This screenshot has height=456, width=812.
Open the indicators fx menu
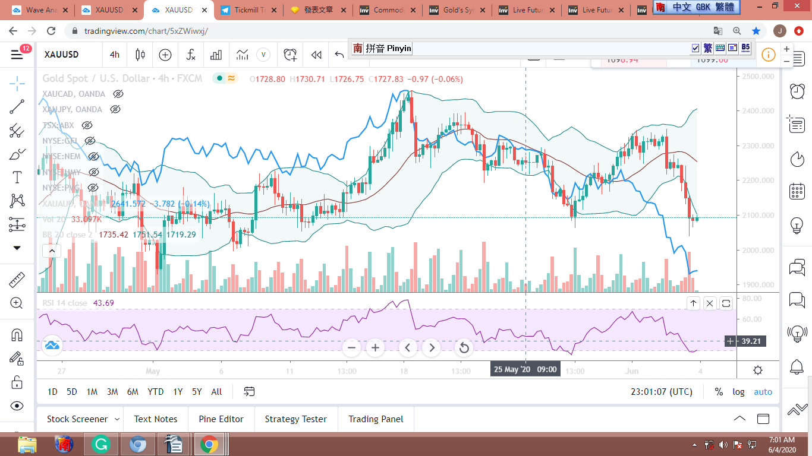191,55
